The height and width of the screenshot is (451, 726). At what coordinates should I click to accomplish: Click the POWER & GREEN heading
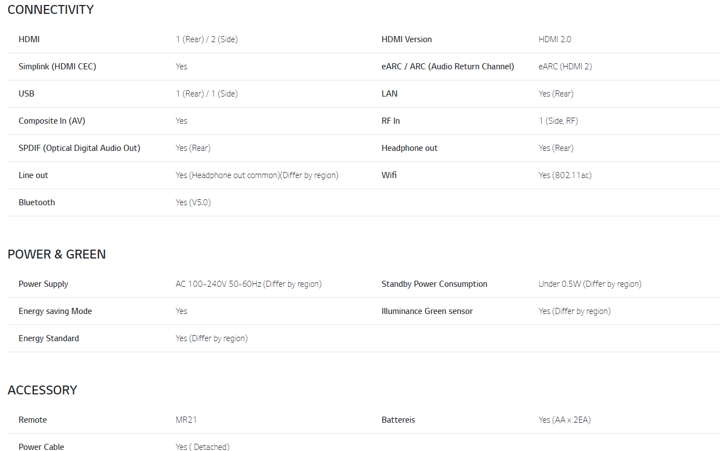[57, 254]
